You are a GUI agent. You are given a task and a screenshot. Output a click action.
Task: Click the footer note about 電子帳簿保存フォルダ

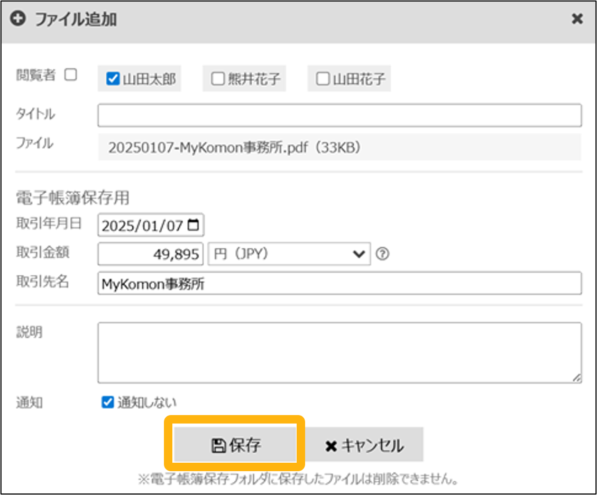(298, 480)
